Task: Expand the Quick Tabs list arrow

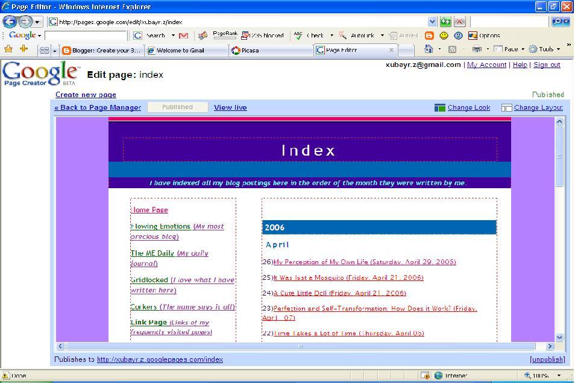Action: click(x=54, y=51)
